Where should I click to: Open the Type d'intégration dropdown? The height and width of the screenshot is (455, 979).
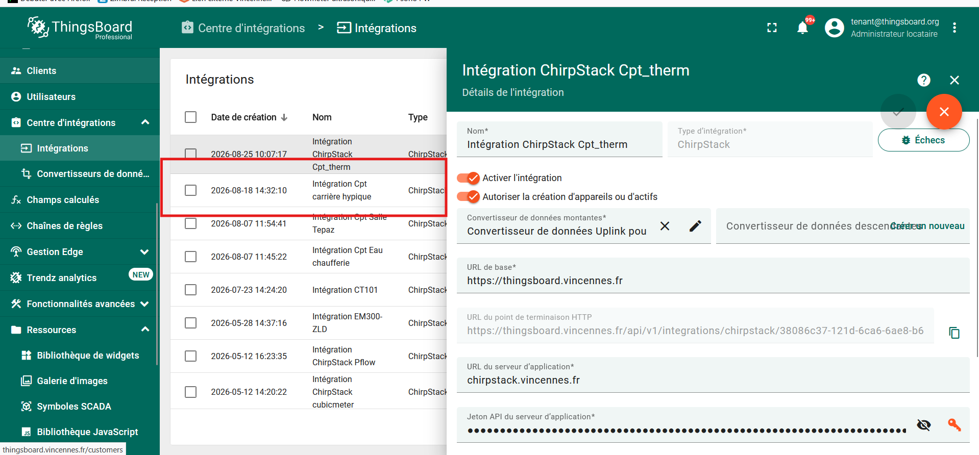770,139
